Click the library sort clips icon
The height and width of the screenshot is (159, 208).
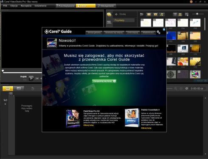(x=187, y=14)
